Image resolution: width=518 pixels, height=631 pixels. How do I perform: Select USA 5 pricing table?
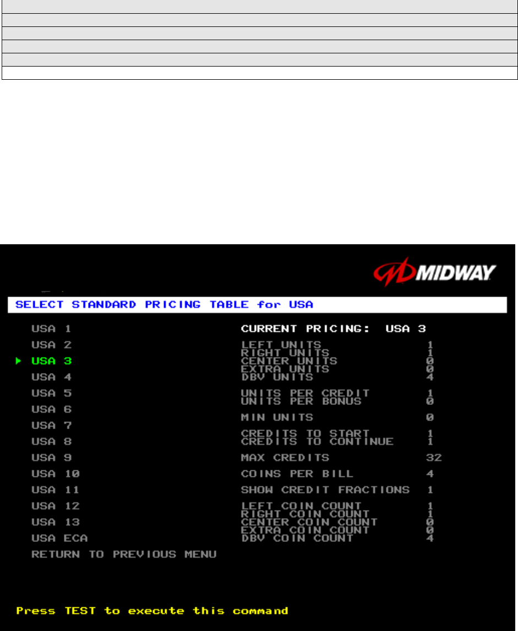[52, 393]
